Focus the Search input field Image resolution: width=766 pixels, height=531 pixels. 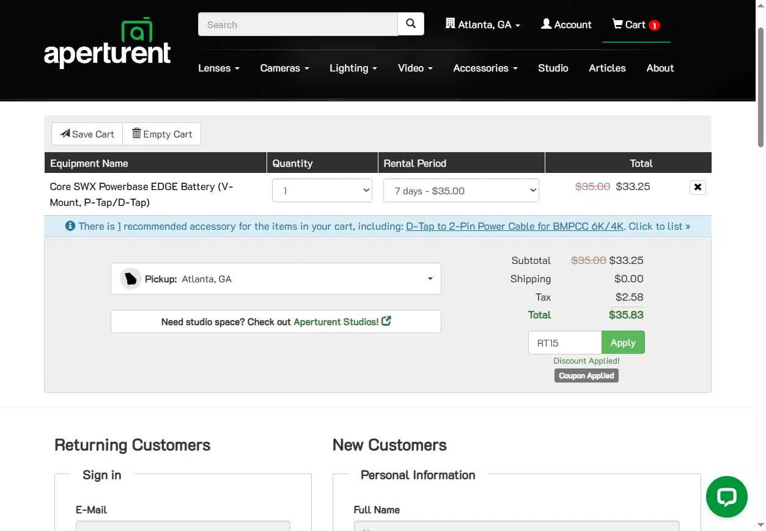pyautogui.click(x=298, y=24)
